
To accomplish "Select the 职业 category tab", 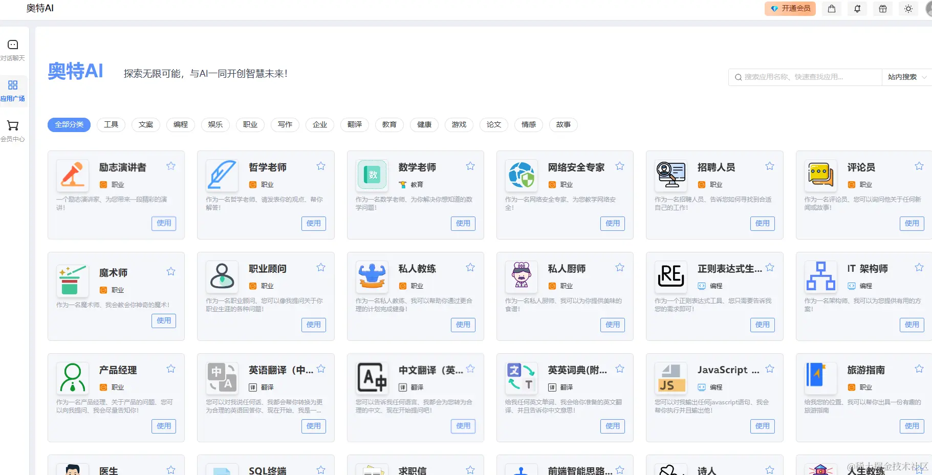I will (x=250, y=125).
